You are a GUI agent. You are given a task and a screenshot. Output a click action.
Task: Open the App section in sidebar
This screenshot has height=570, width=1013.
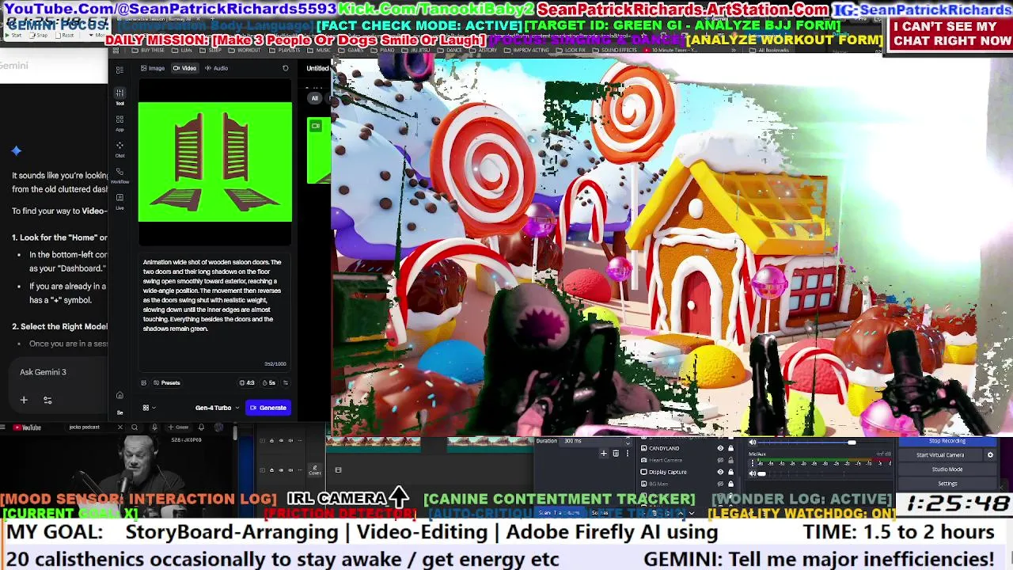pos(120,122)
